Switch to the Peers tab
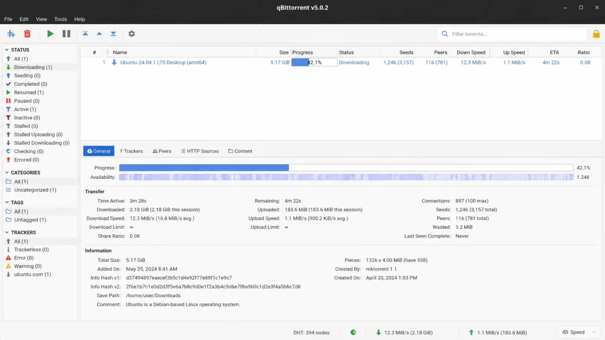605x340 pixels. coord(162,151)
